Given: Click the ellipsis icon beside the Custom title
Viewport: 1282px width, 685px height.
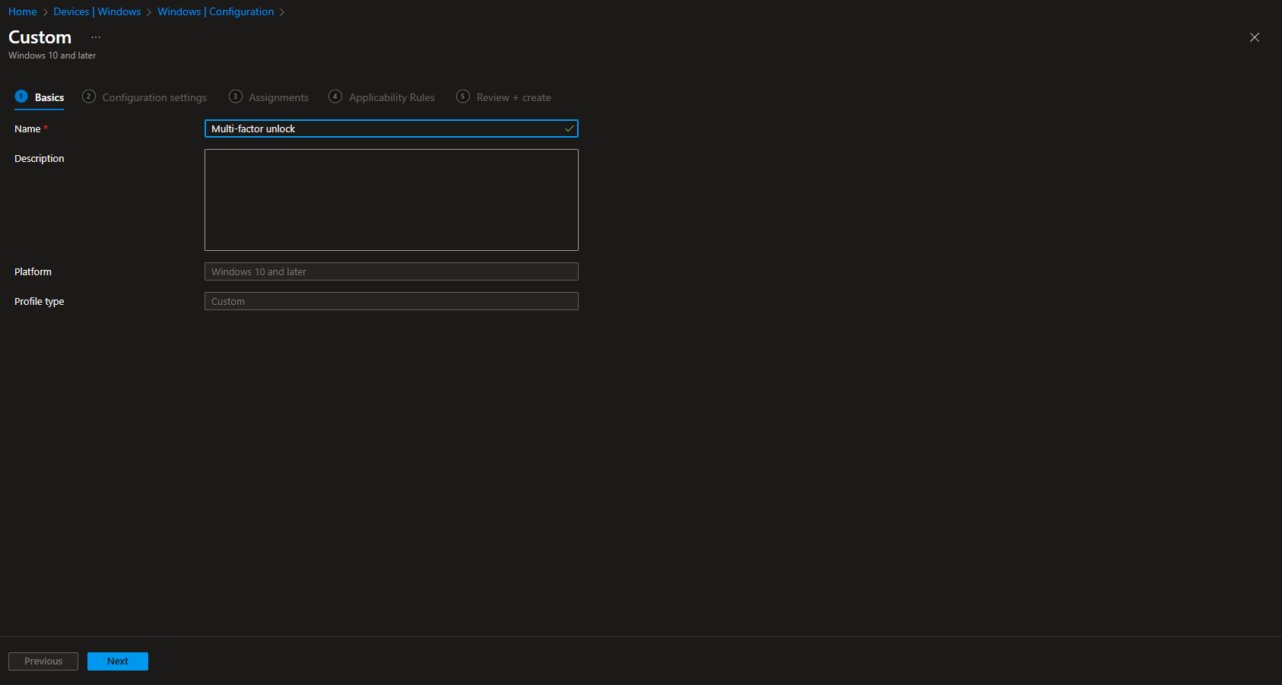Looking at the screenshot, I should 95,36.
